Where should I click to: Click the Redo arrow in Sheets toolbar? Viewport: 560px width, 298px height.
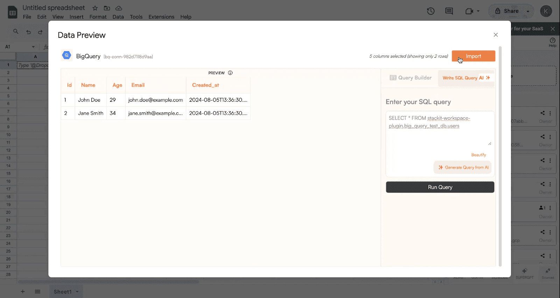(40, 32)
